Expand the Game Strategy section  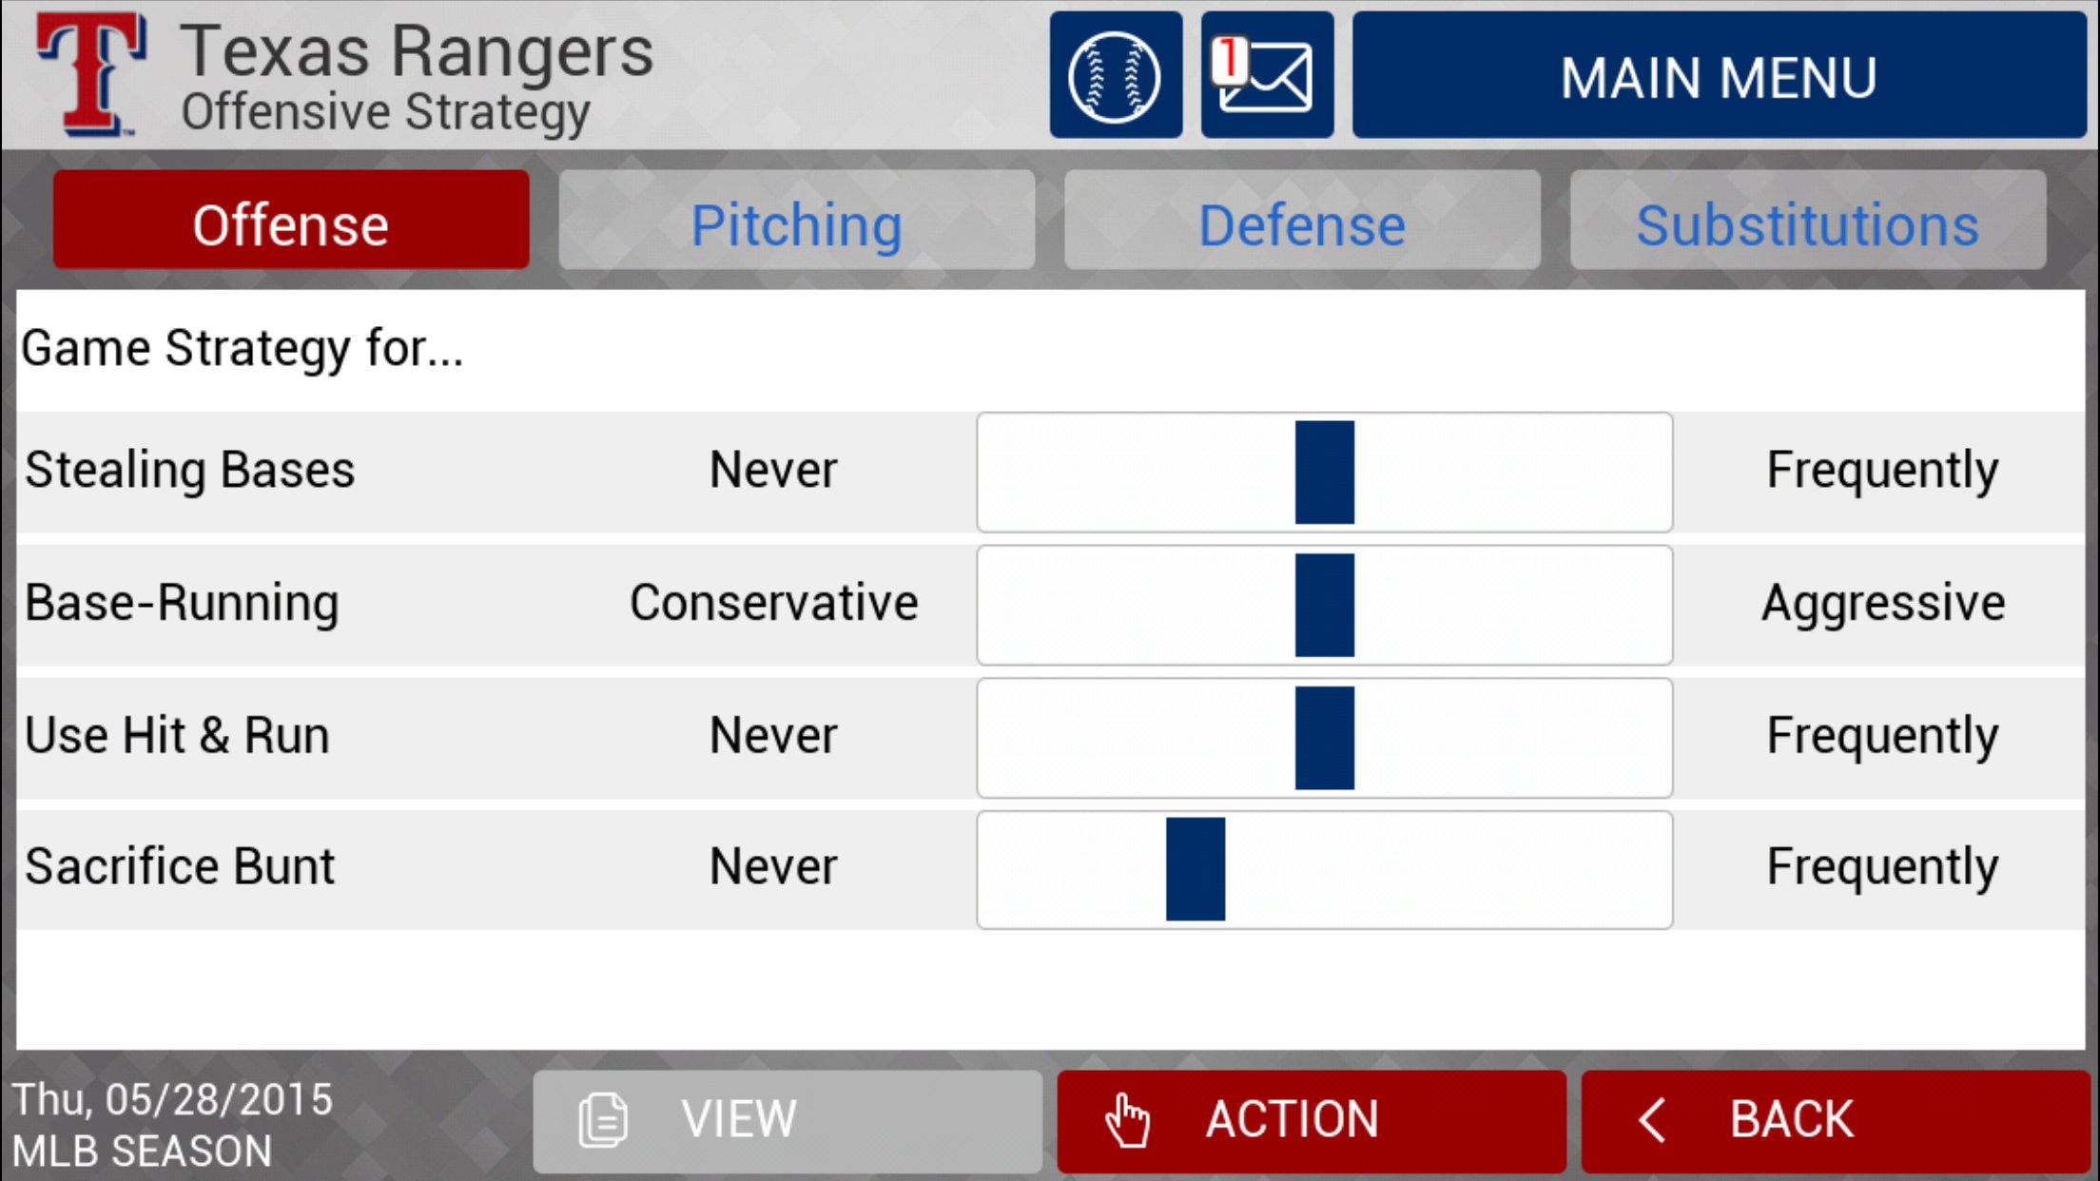(x=243, y=346)
